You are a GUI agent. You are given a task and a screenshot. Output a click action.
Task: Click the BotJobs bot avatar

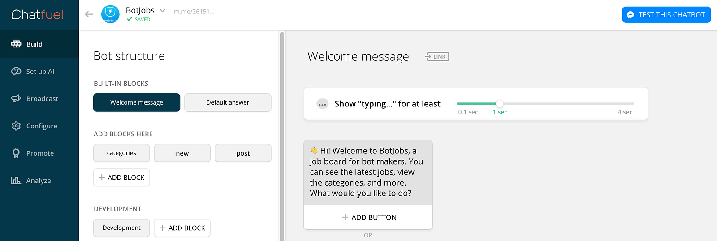[x=110, y=14]
